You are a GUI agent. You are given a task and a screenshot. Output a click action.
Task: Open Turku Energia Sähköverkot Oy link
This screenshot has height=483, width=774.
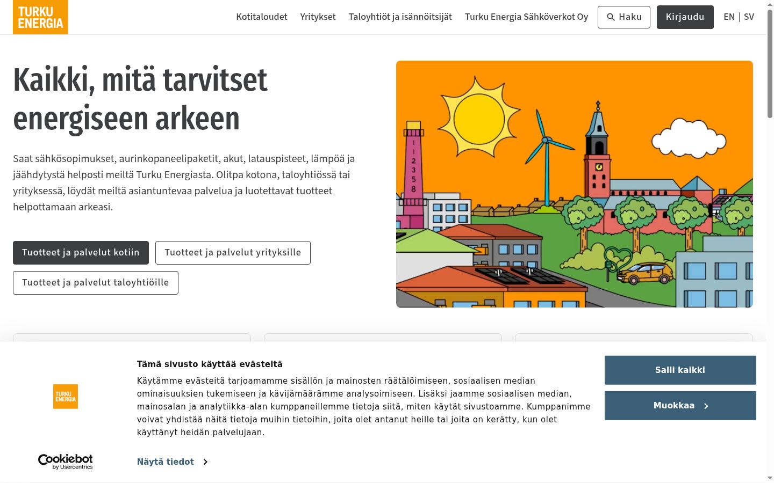point(526,17)
